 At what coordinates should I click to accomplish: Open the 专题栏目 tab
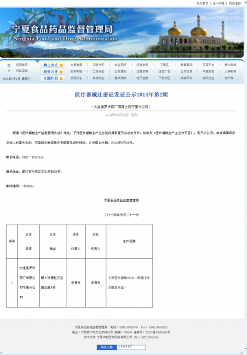(x=52, y=78)
